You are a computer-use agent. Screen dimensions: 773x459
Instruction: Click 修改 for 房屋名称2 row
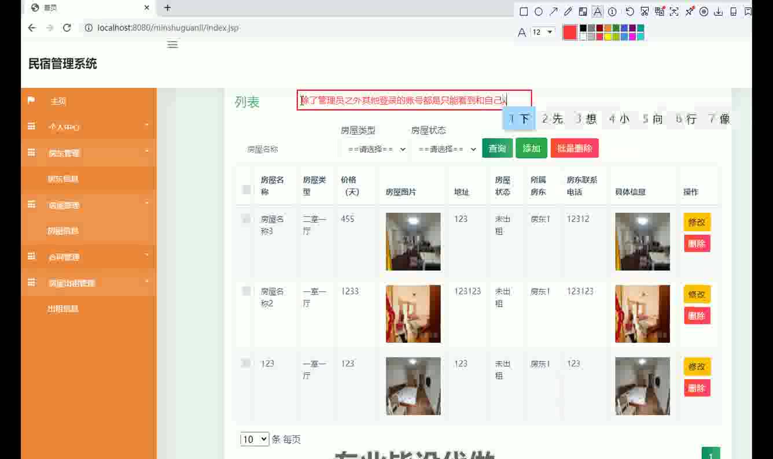point(697,294)
